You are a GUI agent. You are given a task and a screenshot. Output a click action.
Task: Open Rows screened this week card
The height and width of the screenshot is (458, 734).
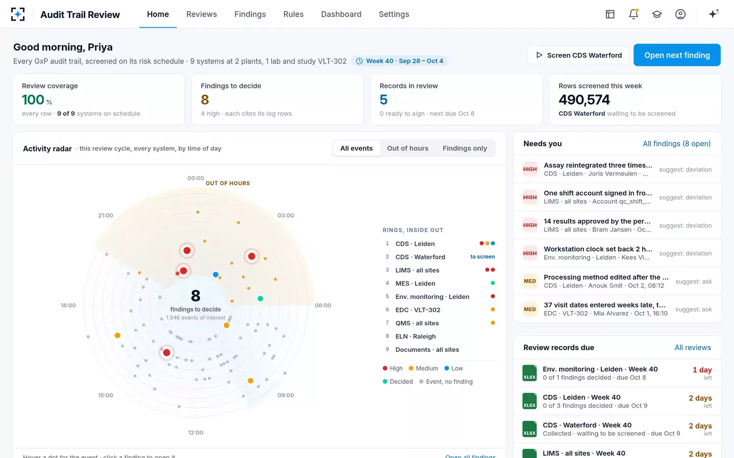[x=635, y=99]
